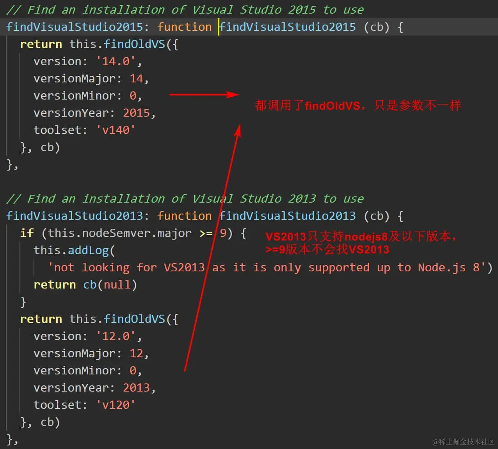This screenshot has height=449, width=498.
Task: Place cursor on the addLog call
Action: [89, 250]
